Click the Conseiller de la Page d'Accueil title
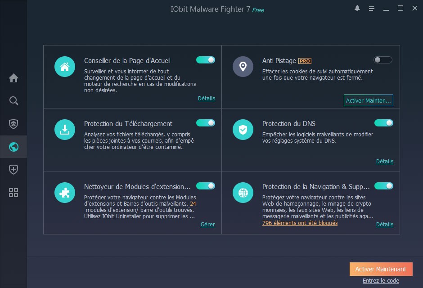The height and width of the screenshot is (288, 423). point(127,61)
